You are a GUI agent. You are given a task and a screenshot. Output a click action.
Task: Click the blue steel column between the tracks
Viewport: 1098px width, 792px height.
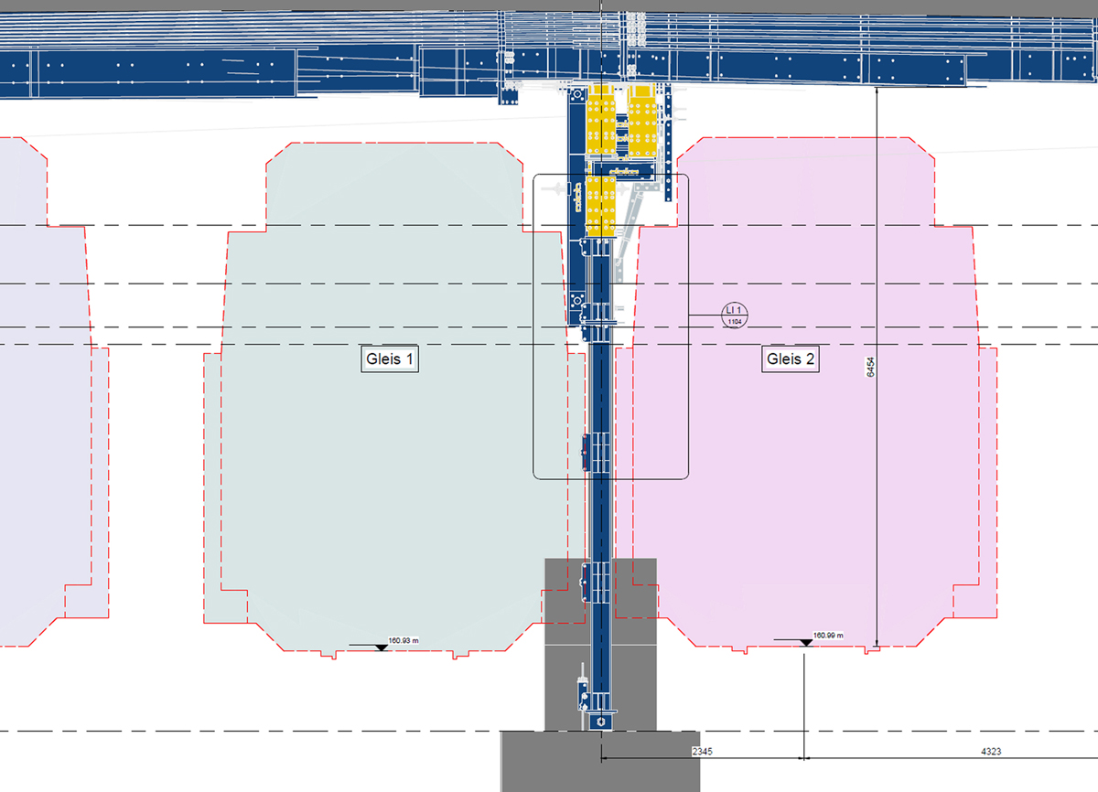600,512
